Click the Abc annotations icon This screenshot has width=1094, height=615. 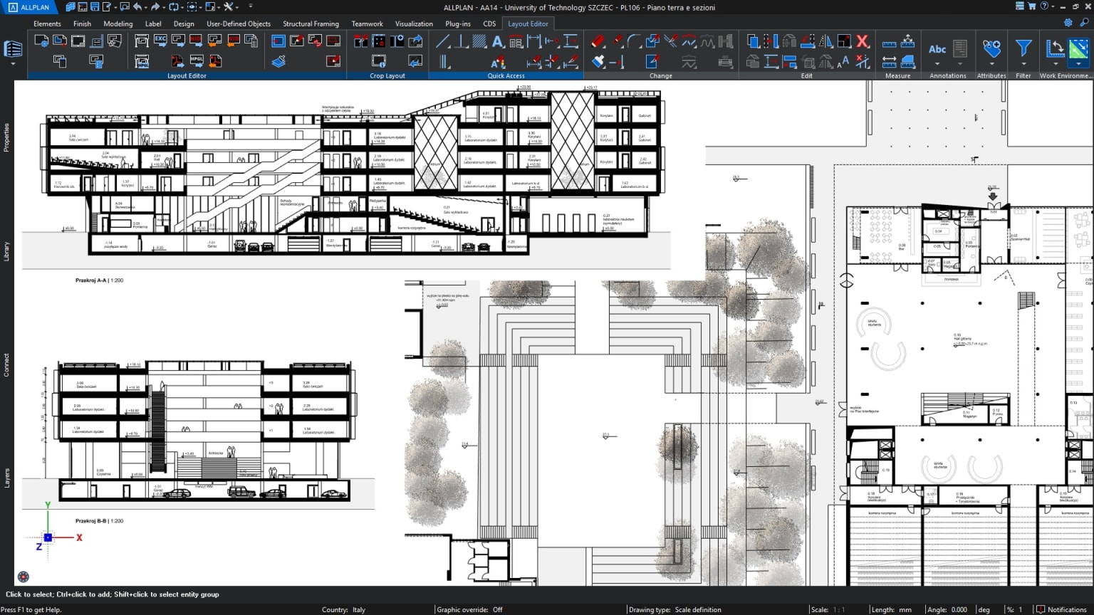click(937, 49)
